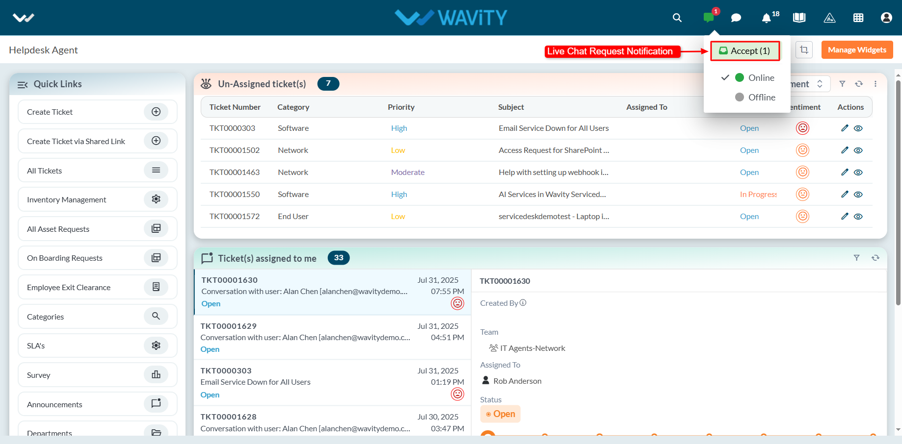Refresh the Un-Assigned tickets widget
The image size is (902, 444).
click(x=859, y=84)
